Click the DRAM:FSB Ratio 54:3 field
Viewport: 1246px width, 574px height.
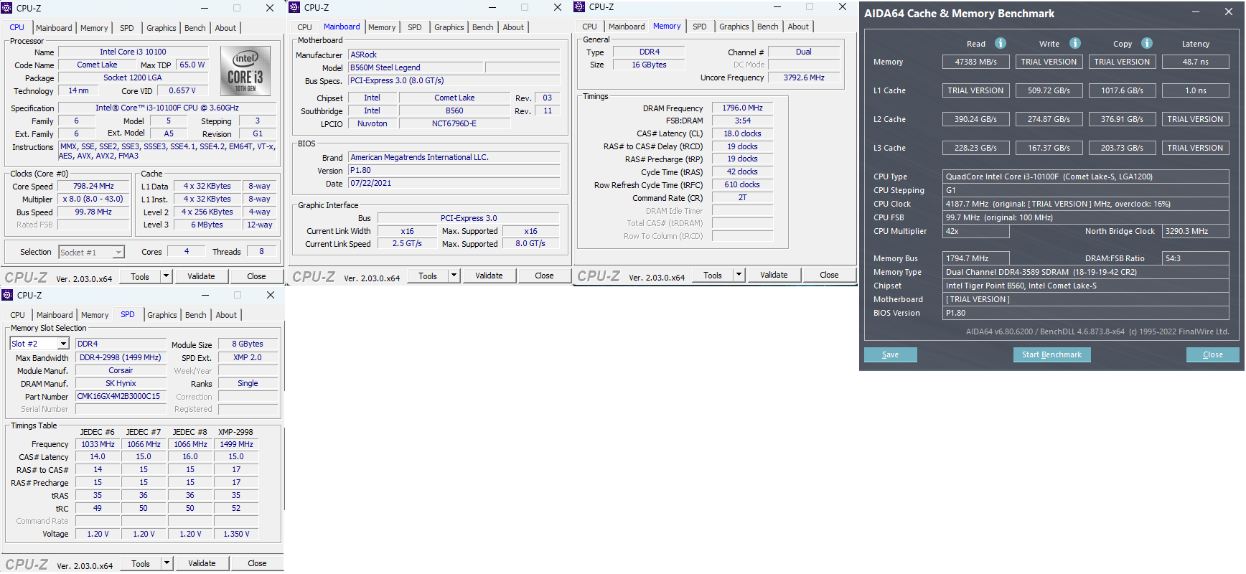pyautogui.click(x=1196, y=258)
